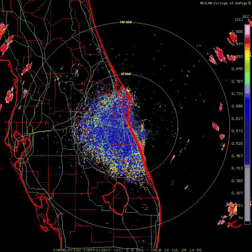Click the NEXLAB-College of DuPage header text

(224, 3)
